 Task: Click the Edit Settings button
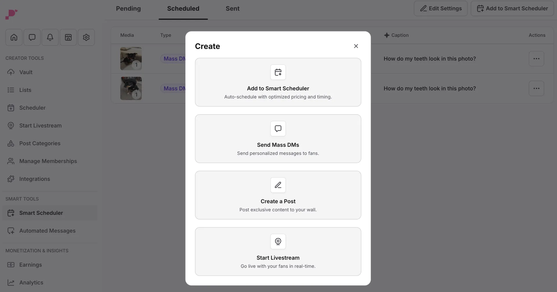440,8
